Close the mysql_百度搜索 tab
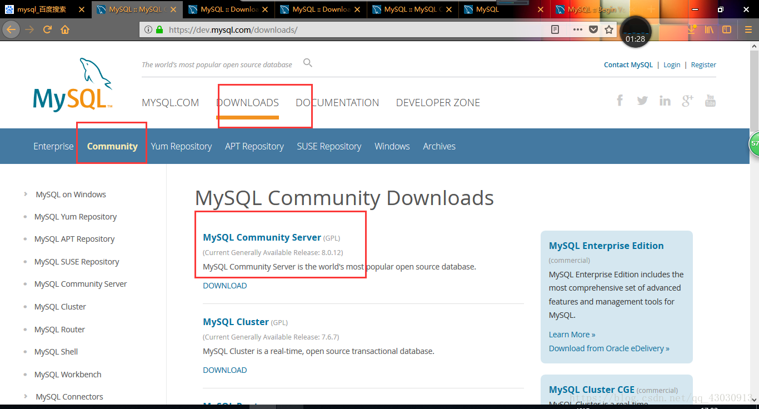The image size is (759, 409). (x=82, y=9)
